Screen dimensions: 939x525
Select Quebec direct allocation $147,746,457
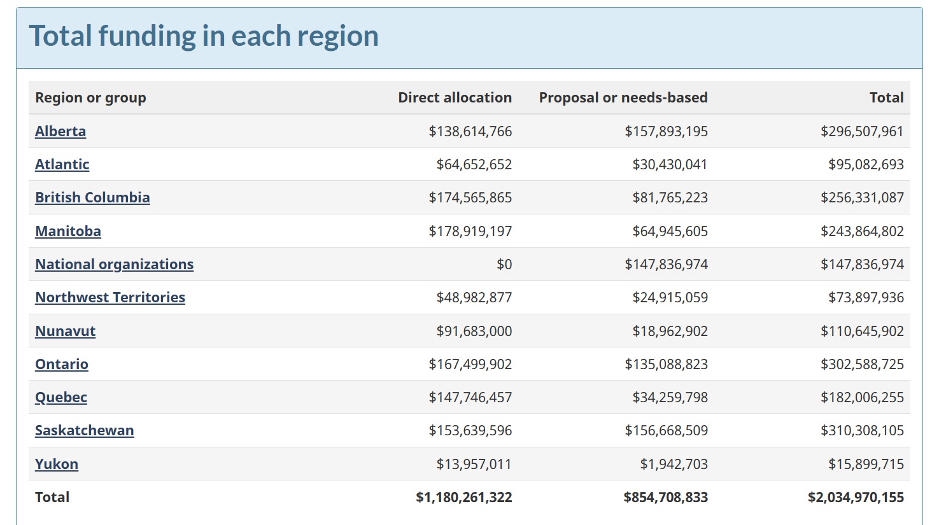coord(470,397)
